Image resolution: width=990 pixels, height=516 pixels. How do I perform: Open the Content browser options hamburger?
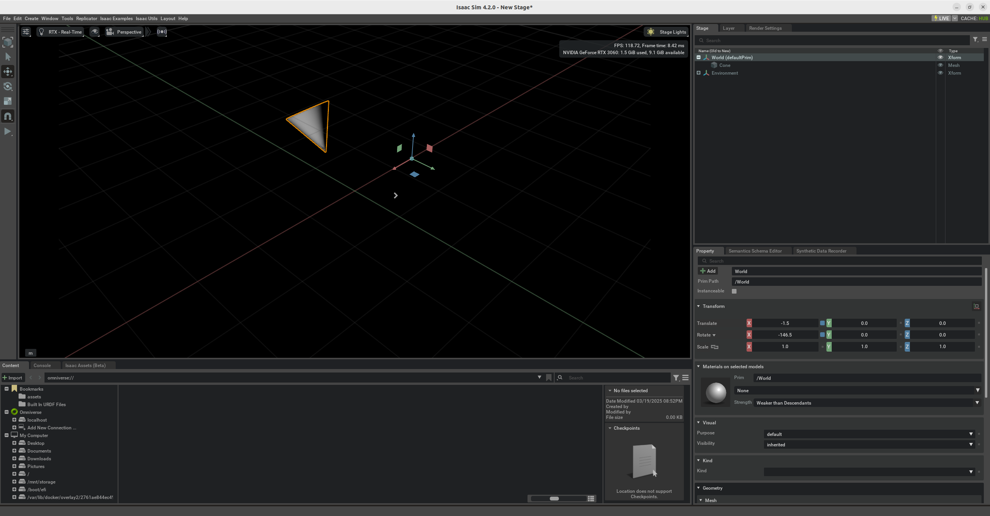685,378
